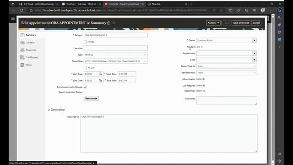Switch to the Resources side tab
Image resolution: width=293 pixels, height=165 pixels.
32,50
